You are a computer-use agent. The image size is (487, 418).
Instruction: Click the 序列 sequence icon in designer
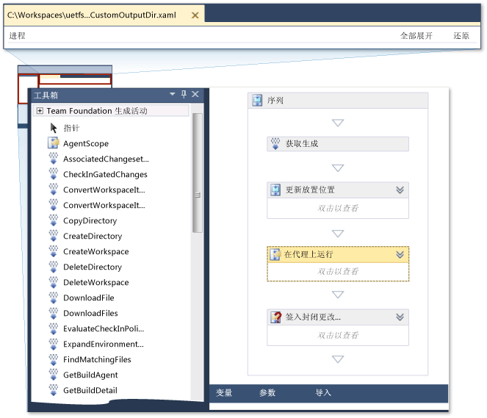tap(257, 101)
